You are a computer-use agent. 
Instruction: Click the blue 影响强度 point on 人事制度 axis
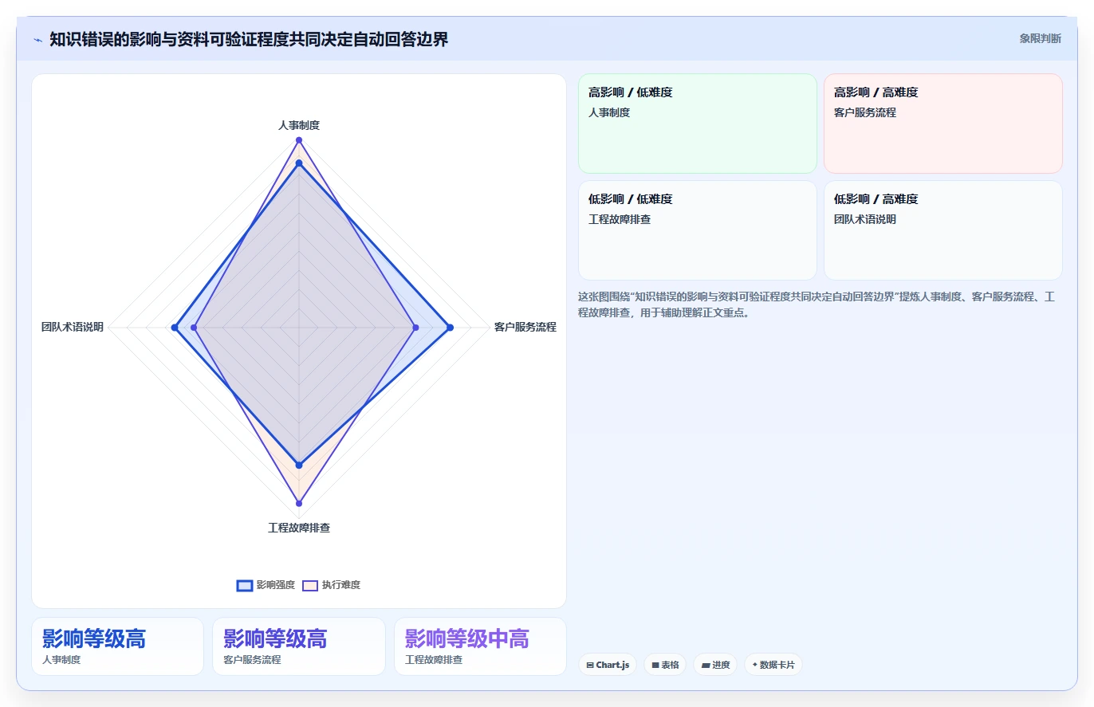[299, 163]
